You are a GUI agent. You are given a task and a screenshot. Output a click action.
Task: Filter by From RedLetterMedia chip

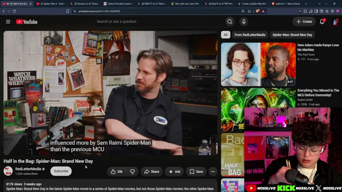pos(250,35)
